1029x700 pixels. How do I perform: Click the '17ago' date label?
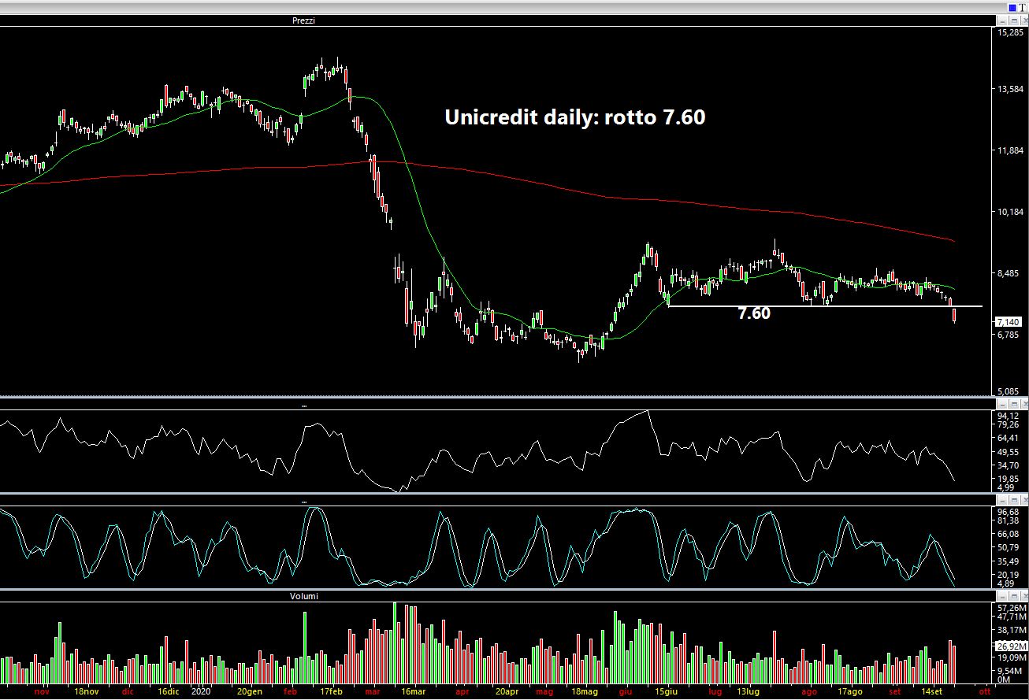pyautogui.click(x=849, y=691)
